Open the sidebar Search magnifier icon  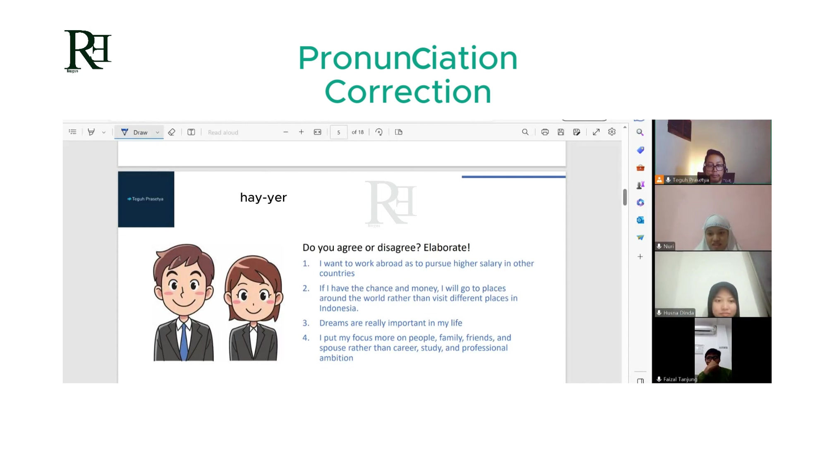click(640, 133)
